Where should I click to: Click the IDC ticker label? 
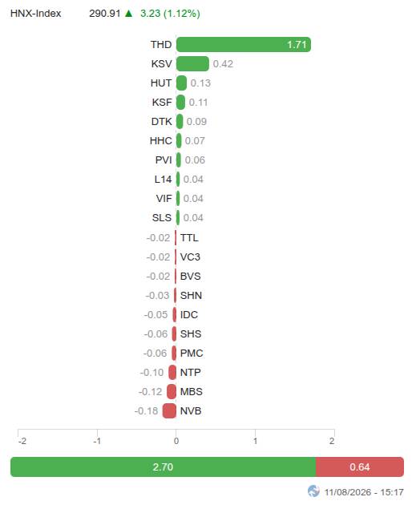pos(189,315)
